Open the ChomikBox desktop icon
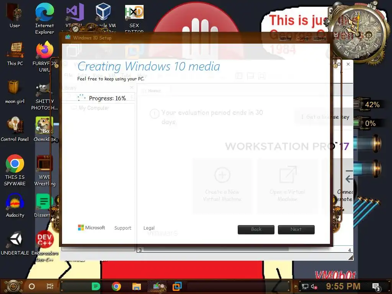This screenshot has height=294, width=392. (44, 129)
